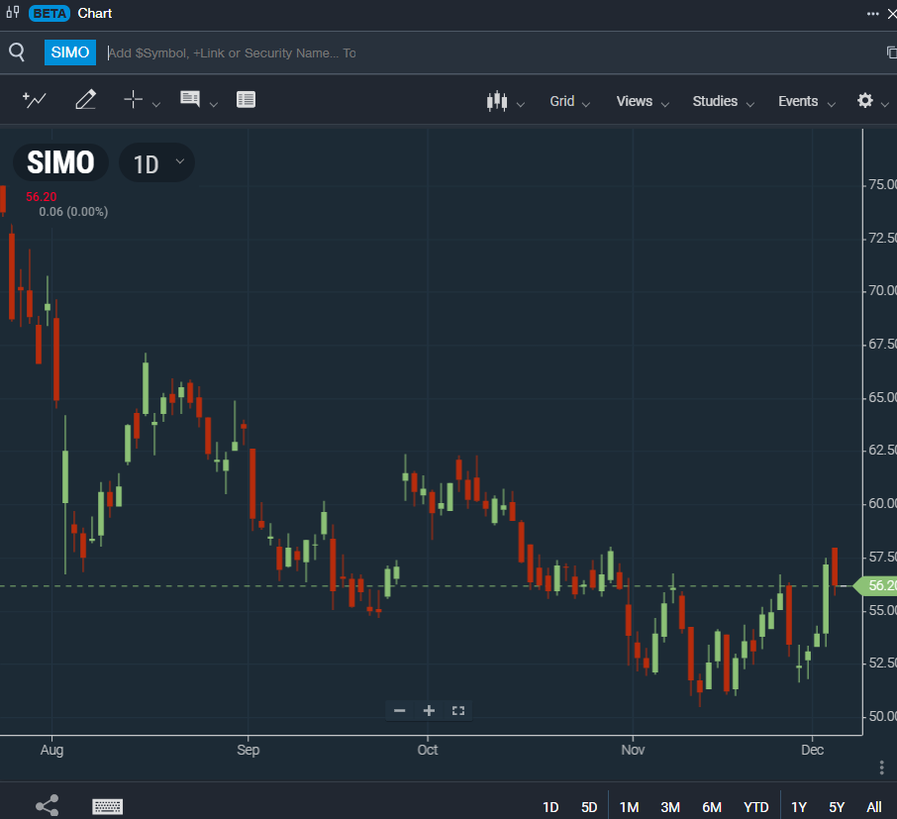This screenshot has width=897, height=819.
Task: Select the 3M range button
Action: tap(670, 807)
